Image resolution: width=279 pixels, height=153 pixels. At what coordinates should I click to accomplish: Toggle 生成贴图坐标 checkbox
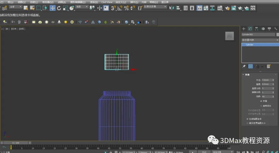coord(247,119)
